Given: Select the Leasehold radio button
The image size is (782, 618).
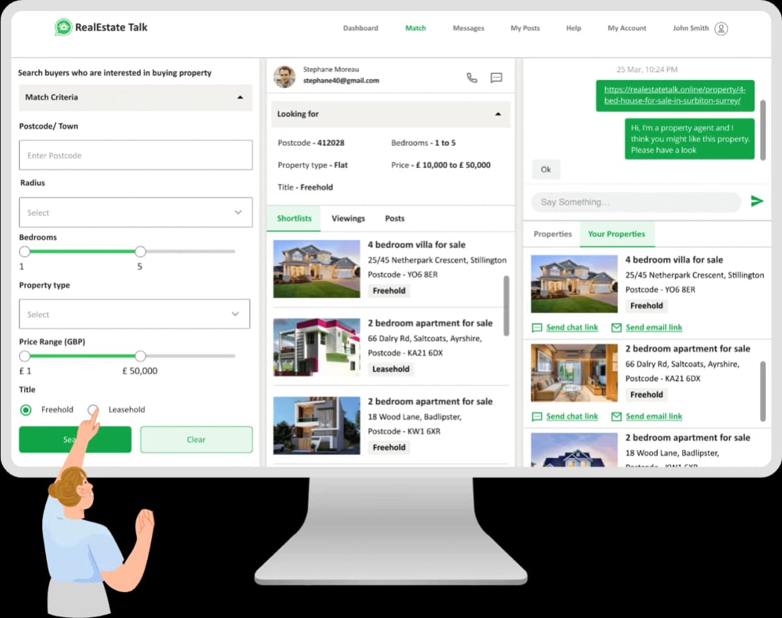Looking at the screenshot, I should click(x=93, y=410).
